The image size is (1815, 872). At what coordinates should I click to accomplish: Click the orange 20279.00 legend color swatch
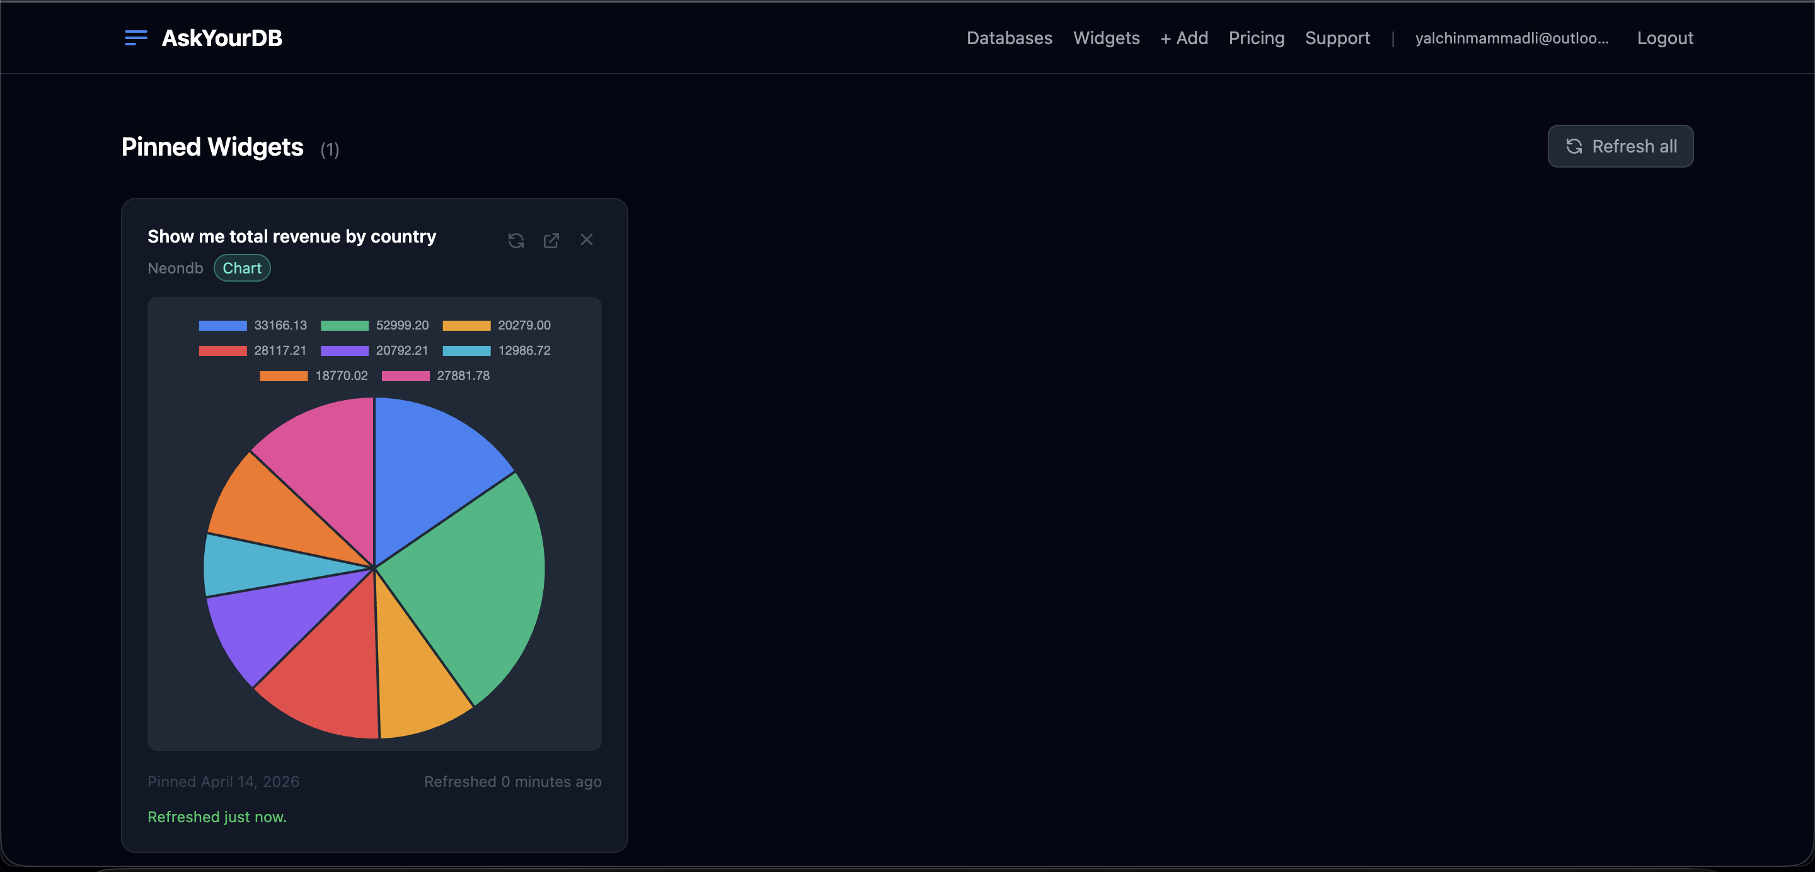tap(467, 324)
